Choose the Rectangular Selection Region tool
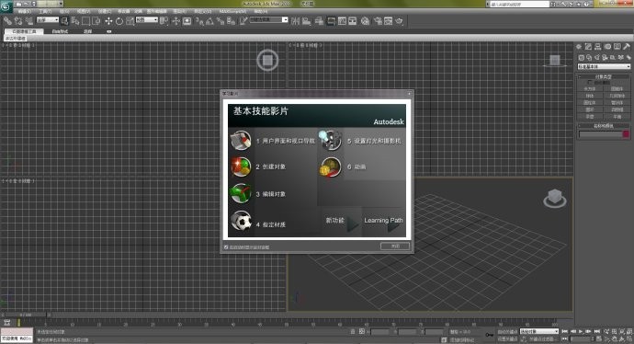 coord(85,21)
